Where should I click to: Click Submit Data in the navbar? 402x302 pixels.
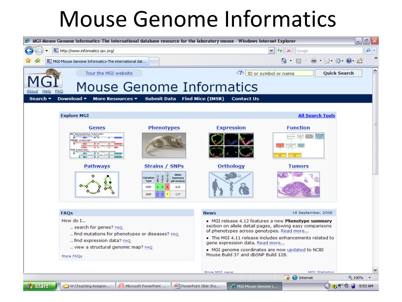(x=160, y=99)
